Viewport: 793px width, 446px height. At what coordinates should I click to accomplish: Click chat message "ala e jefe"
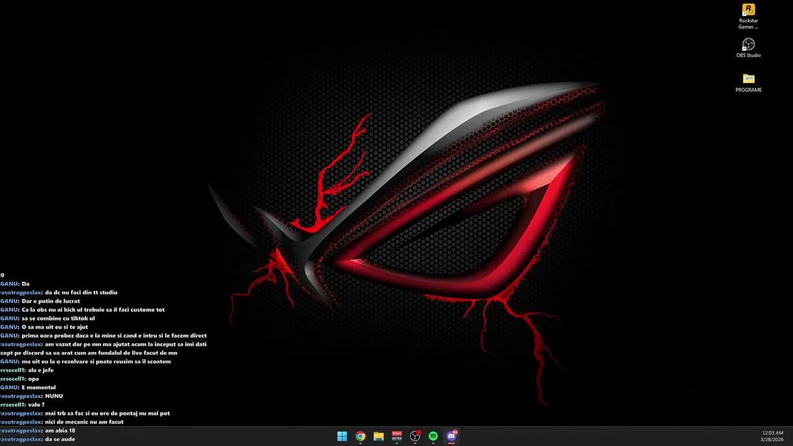[41, 370]
